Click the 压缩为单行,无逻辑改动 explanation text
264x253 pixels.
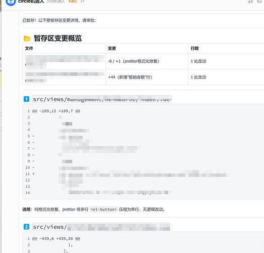pyautogui.click(x=142, y=209)
